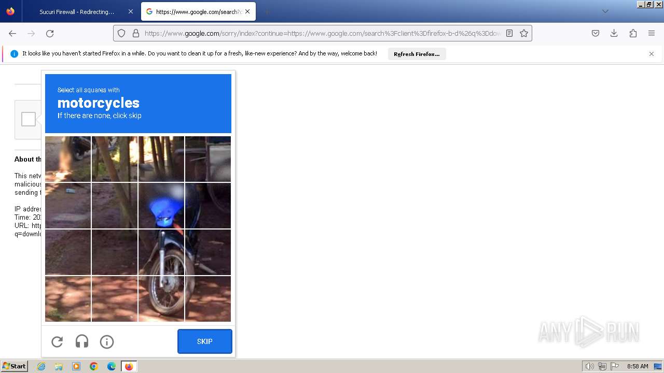Open the CAPTCHA help info icon

[x=107, y=341]
